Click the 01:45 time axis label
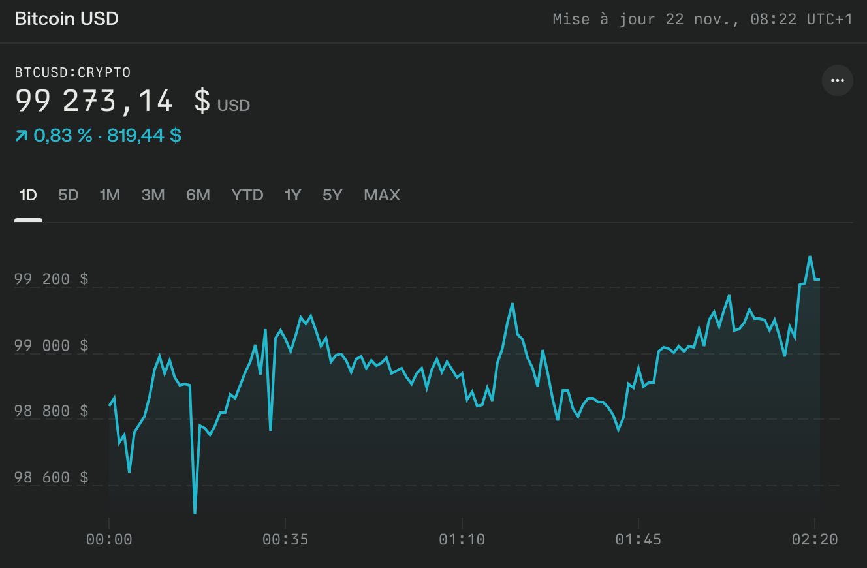This screenshot has width=867, height=568. point(638,540)
